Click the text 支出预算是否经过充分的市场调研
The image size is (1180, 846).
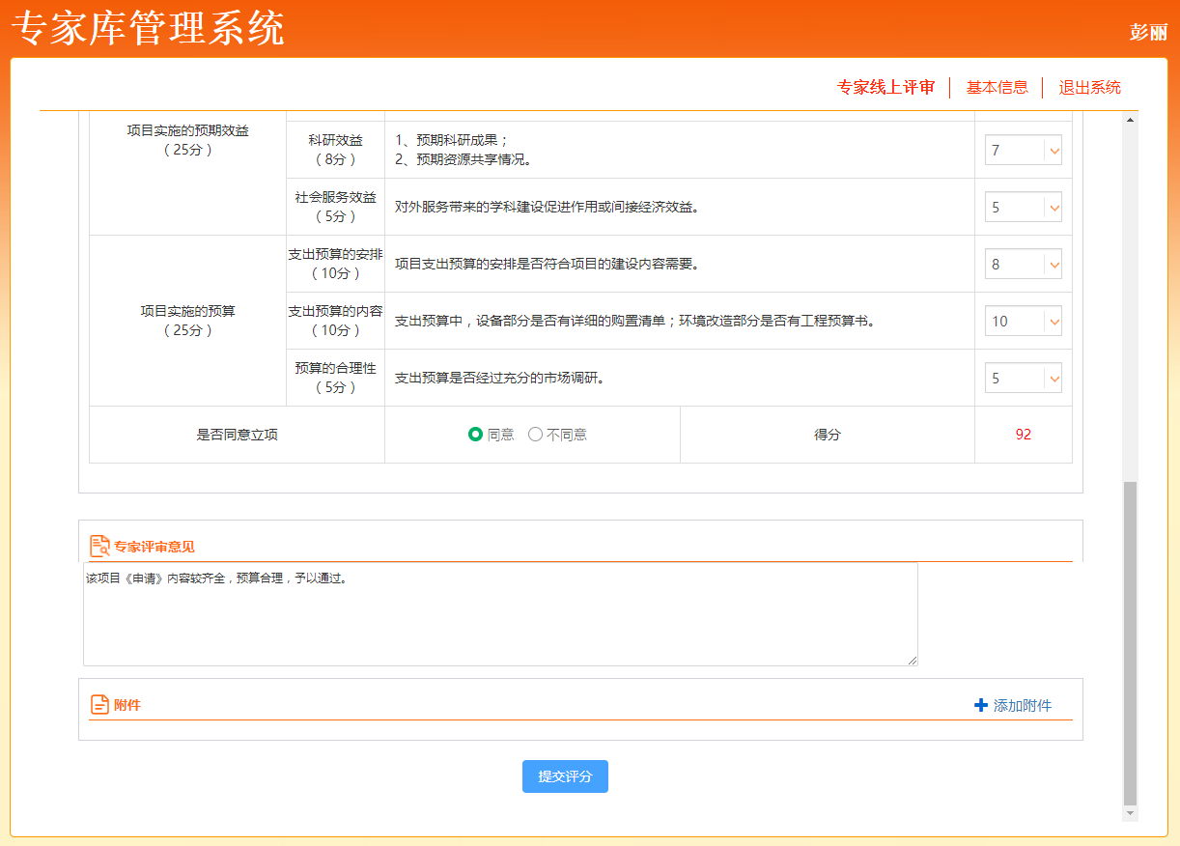tap(500, 379)
